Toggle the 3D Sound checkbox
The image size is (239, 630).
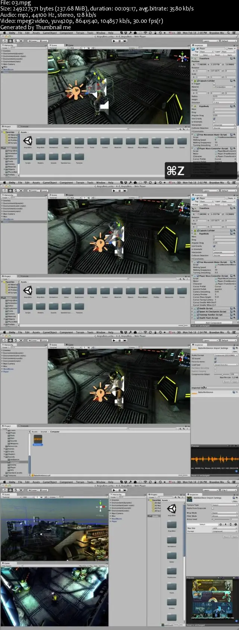215,358
